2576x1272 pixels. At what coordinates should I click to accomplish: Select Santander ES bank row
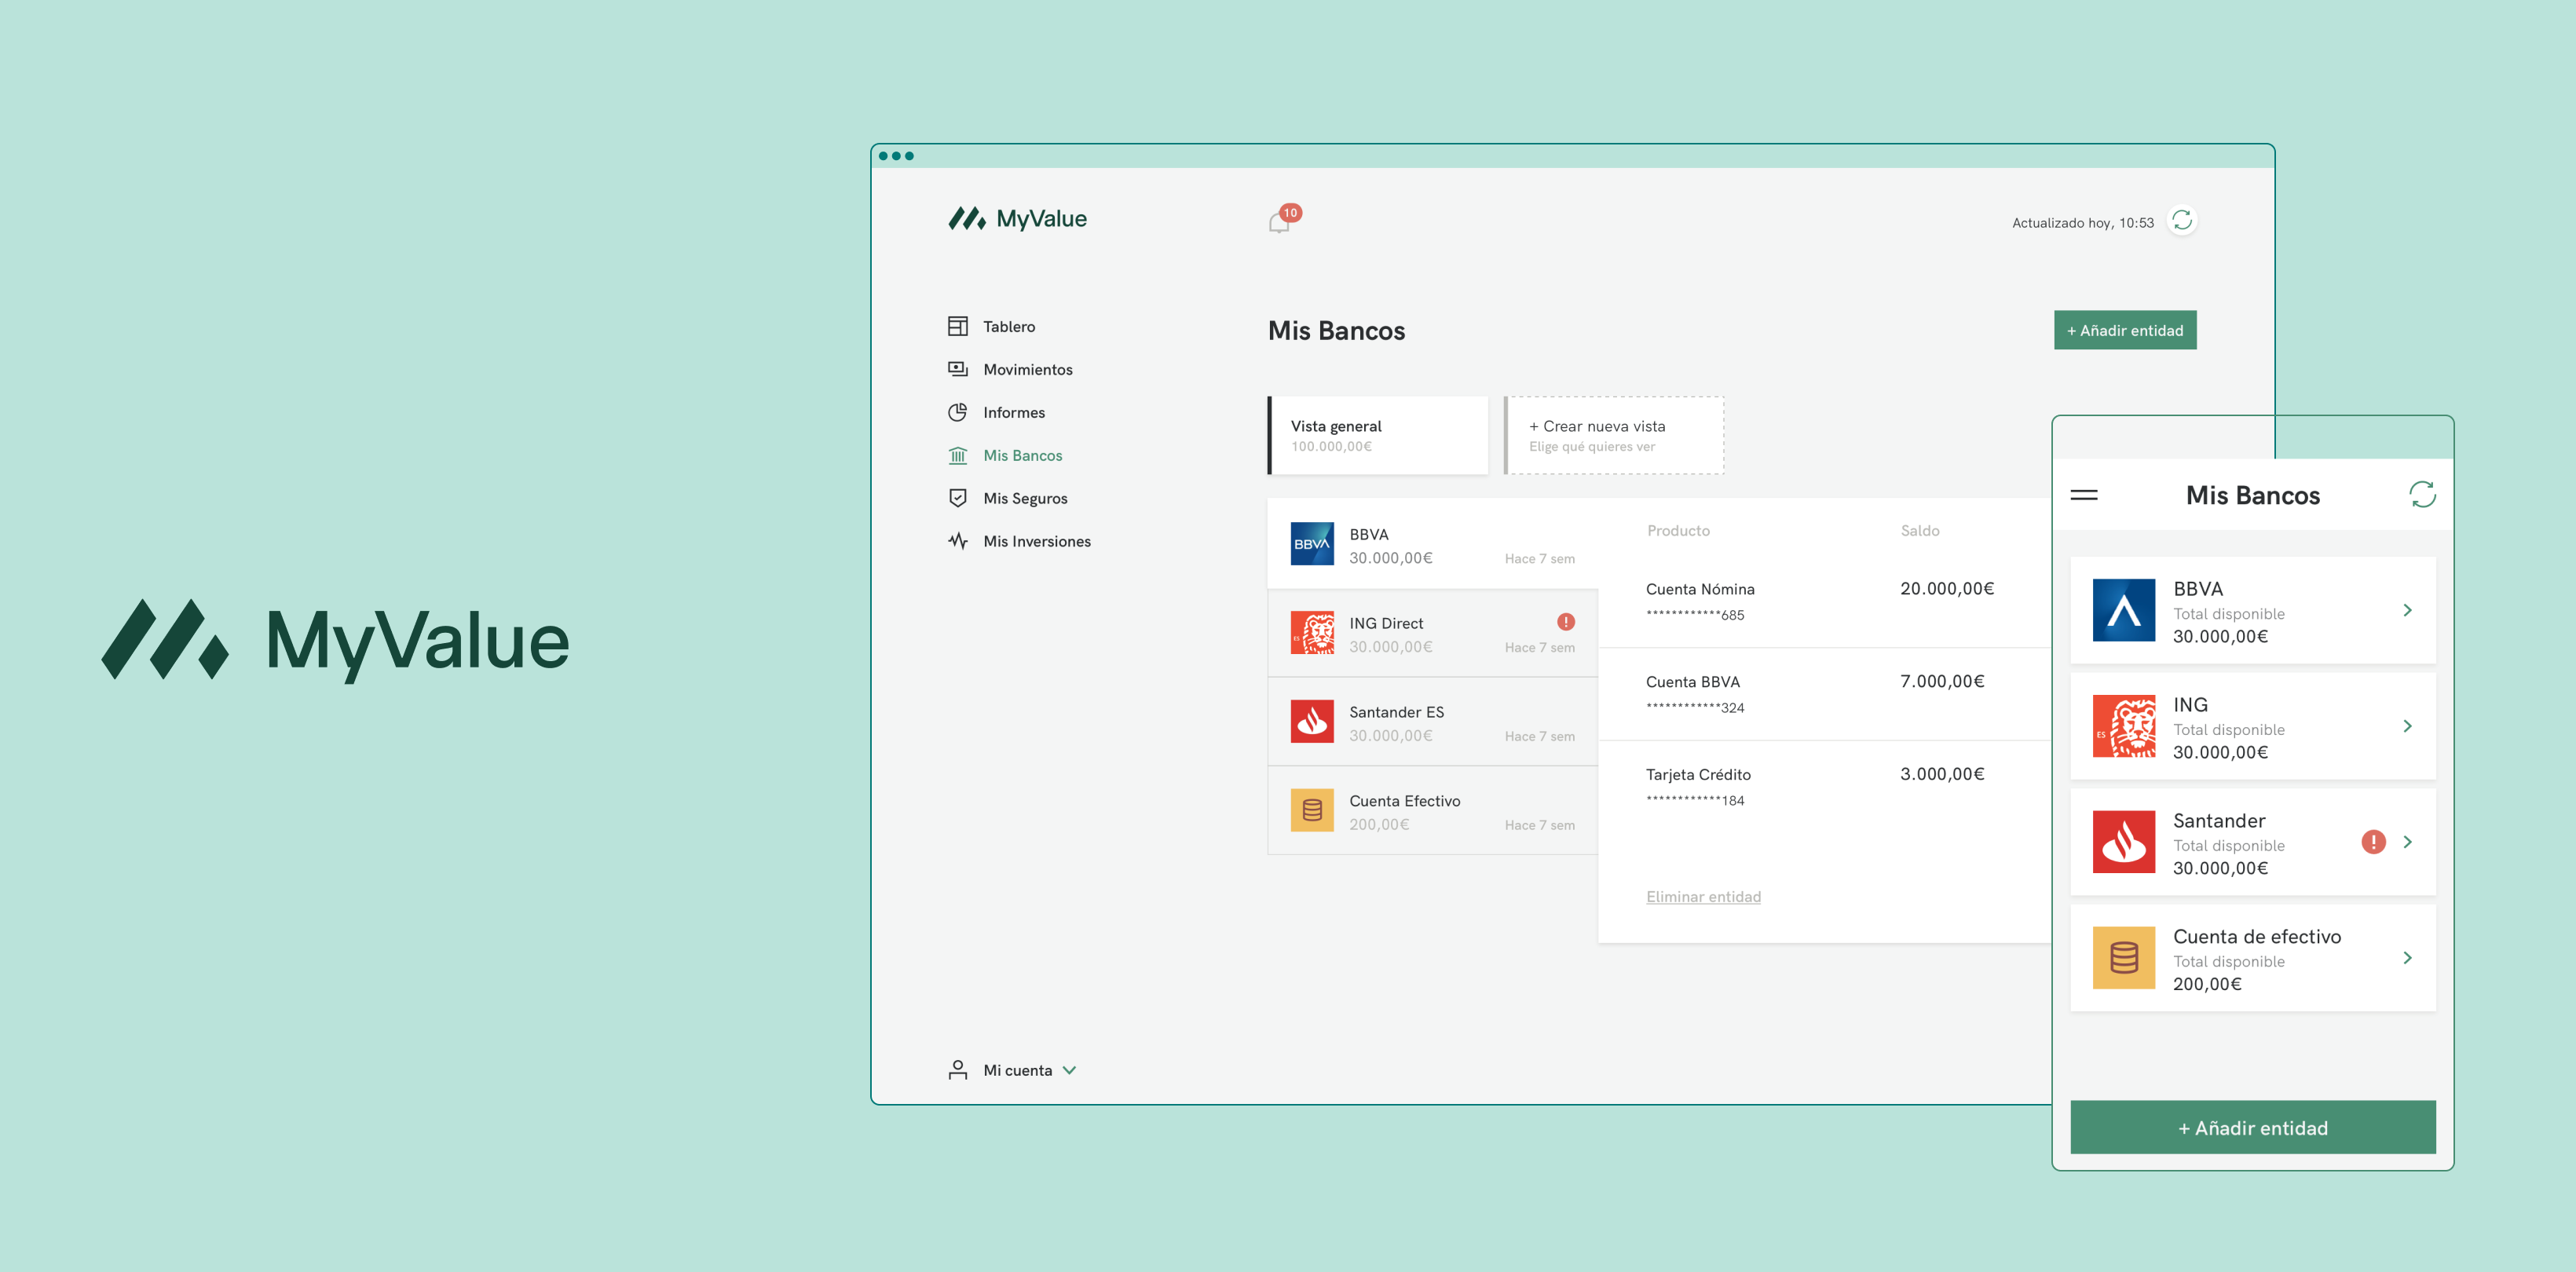point(1432,722)
